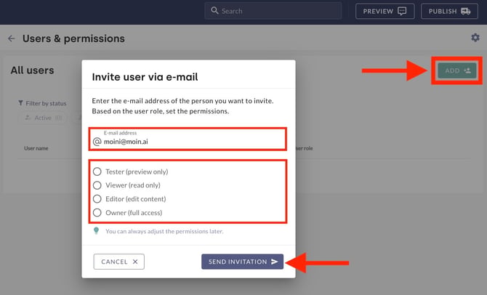The image size is (487, 295).
Task: Click the paper plane icon on Send Invitation
Action: [274, 262]
